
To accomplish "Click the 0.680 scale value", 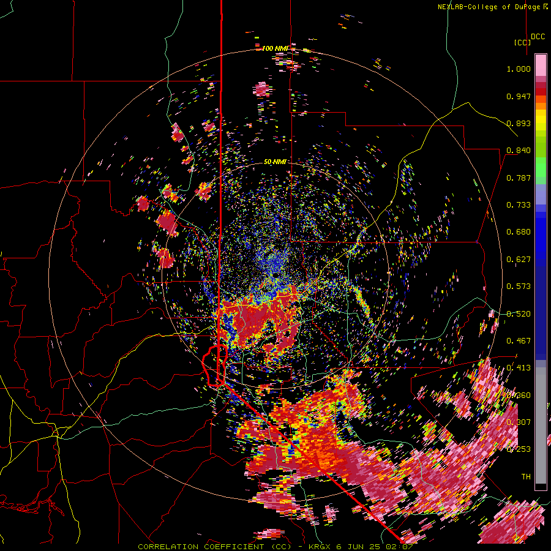I will pos(519,232).
